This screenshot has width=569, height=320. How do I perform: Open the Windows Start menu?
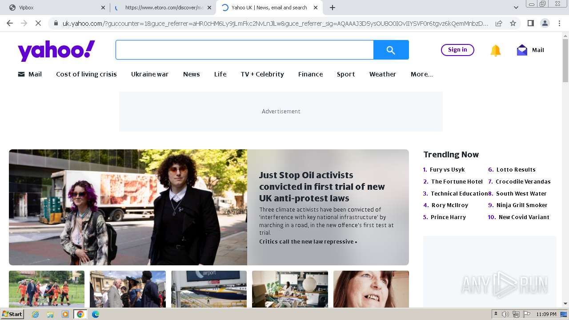click(12, 314)
